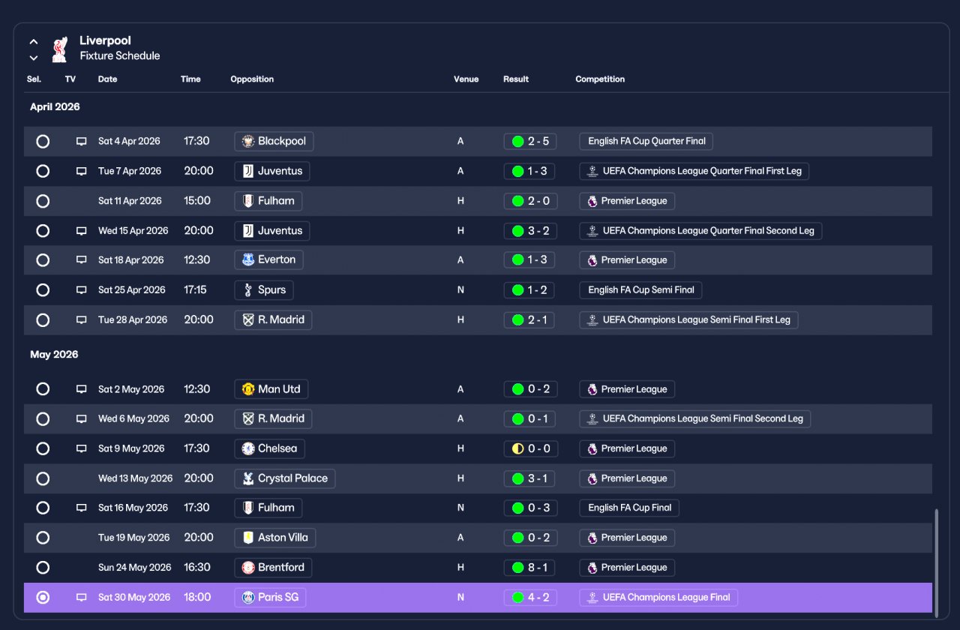Click the TV icon on the Blackpool row
Viewport: 960px width, 630px height.
point(82,141)
